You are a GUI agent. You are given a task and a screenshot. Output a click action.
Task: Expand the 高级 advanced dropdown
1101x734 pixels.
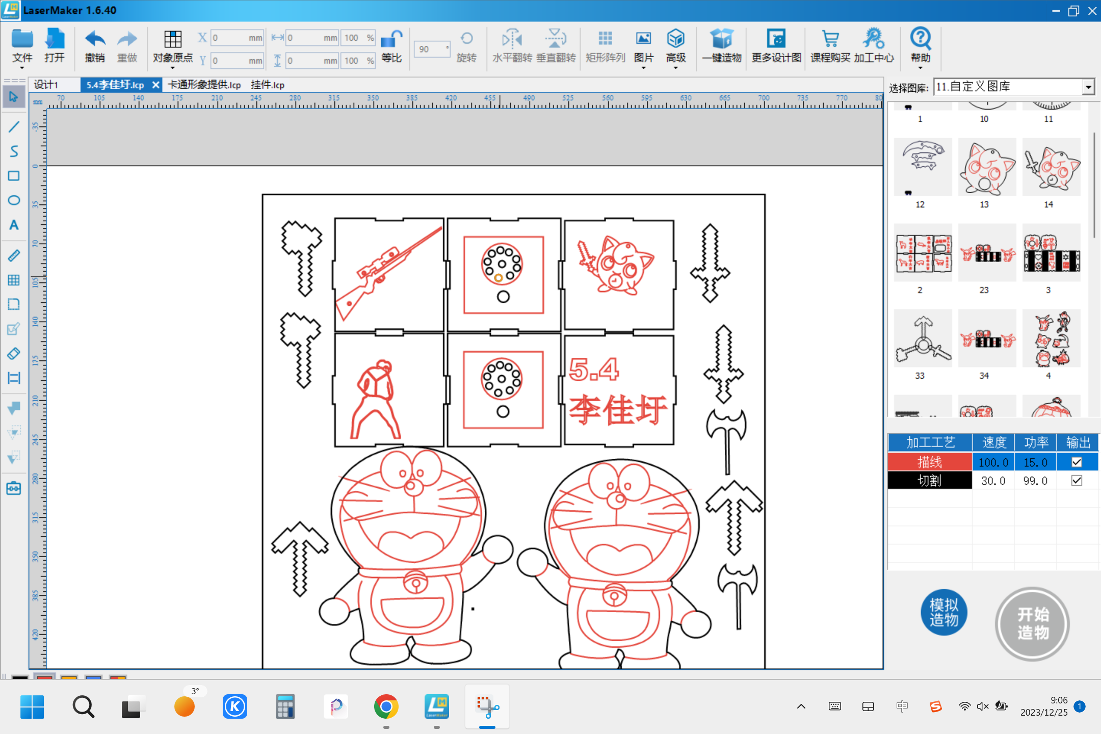click(675, 68)
